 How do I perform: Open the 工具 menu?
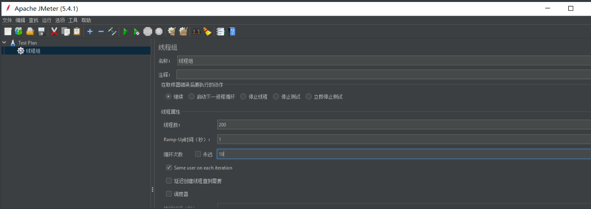pos(73,20)
